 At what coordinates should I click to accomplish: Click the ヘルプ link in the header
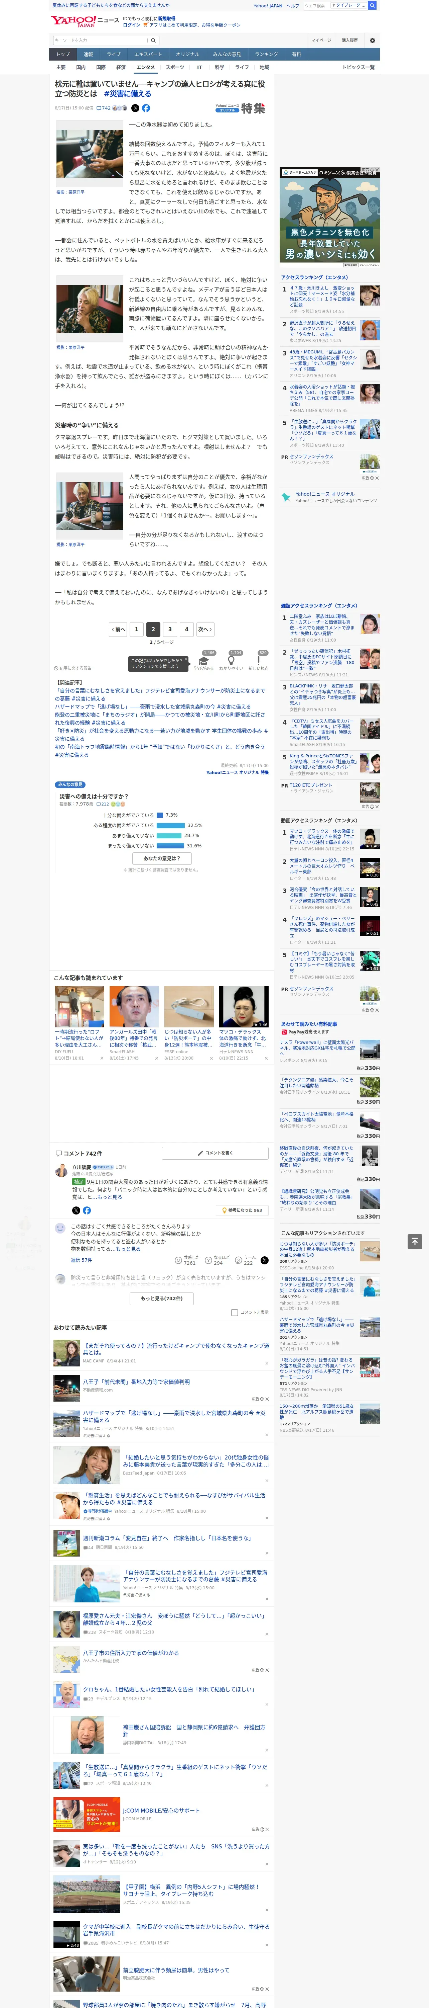pyautogui.click(x=293, y=5)
